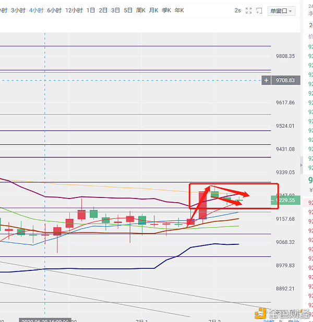
Task: Select the 3小时 timeframe tab
Action: pyautogui.click(x=18, y=10)
